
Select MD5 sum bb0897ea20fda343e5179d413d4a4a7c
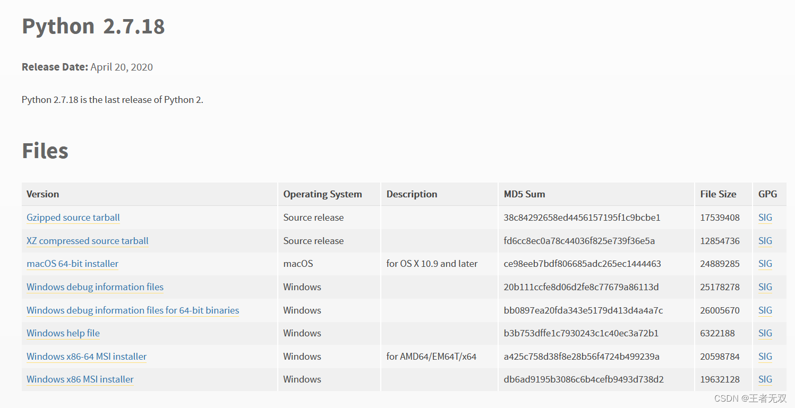click(x=583, y=310)
